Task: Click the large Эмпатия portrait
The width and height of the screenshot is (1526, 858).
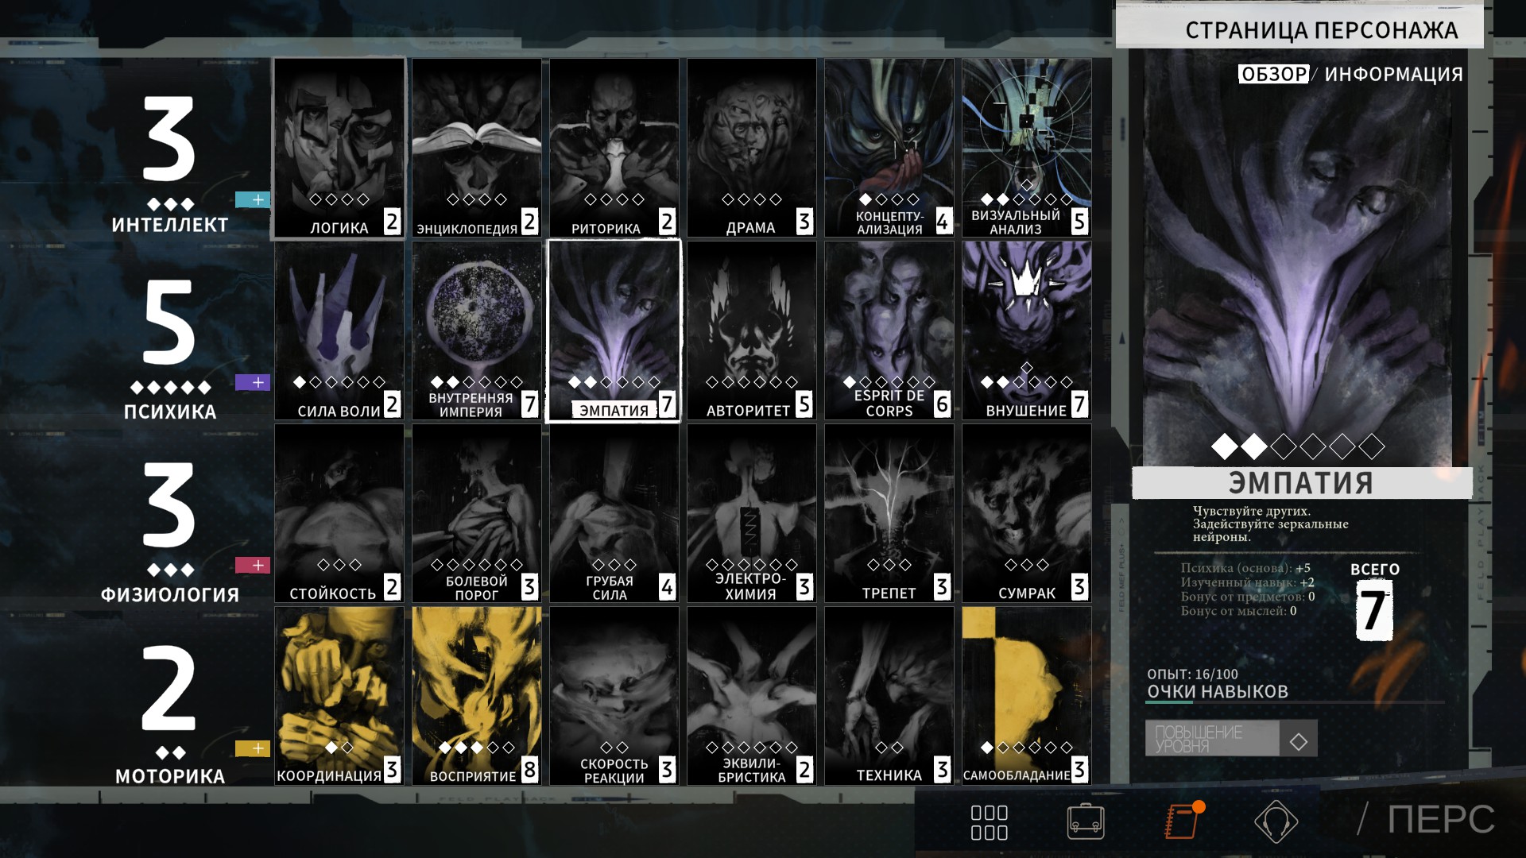Action: point(1297,258)
